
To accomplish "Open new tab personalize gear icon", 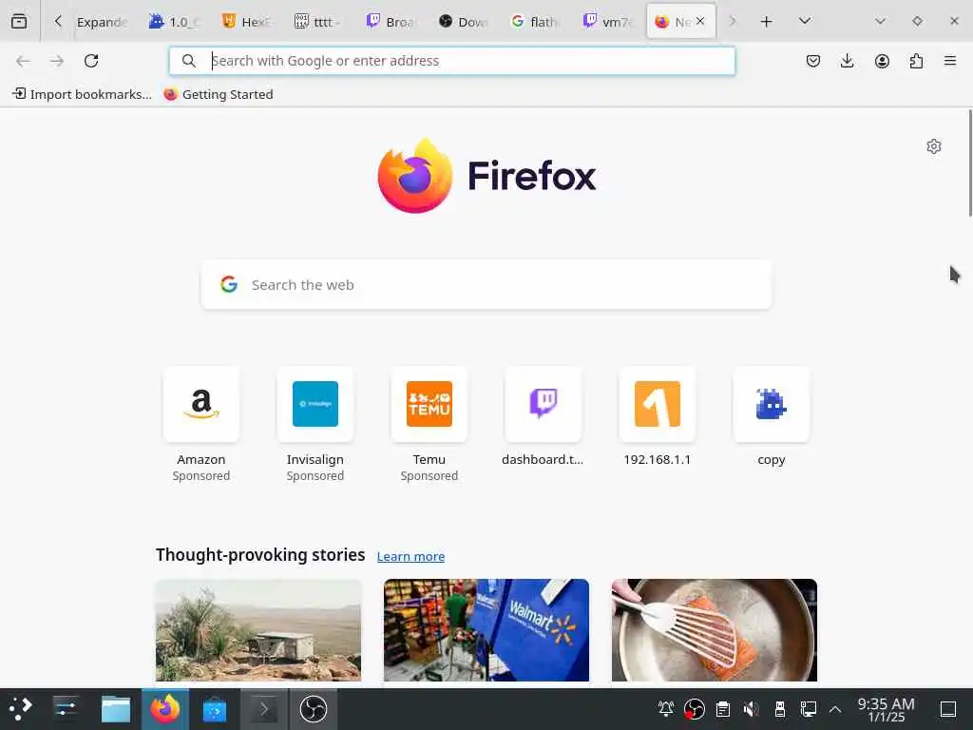I will tap(934, 146).
